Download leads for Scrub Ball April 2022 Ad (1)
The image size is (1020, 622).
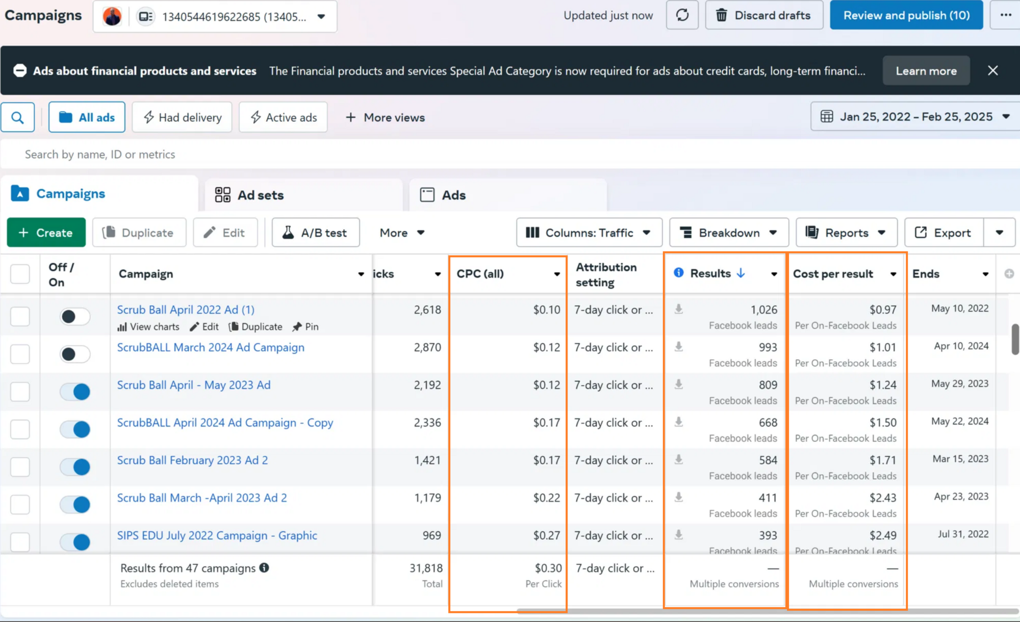pos(678,309)
